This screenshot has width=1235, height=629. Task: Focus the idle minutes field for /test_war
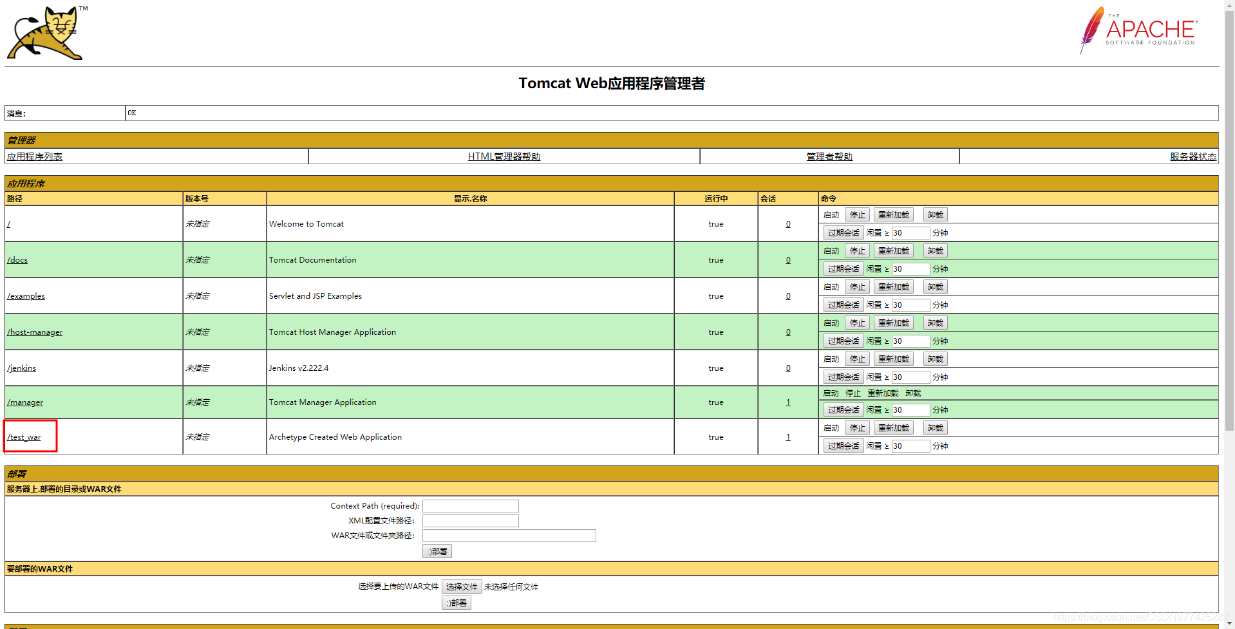910,446
